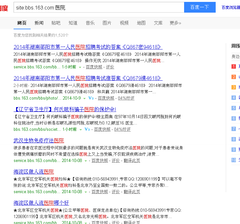Open 百度快照 under 海淀区做人流医院 result

pos(100,192)
